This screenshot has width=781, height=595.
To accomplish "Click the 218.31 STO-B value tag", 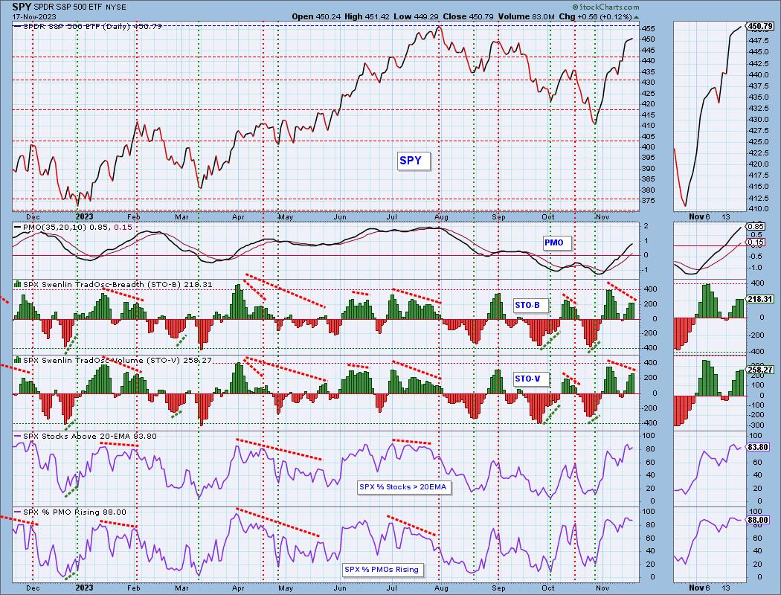I will point(761,299).
